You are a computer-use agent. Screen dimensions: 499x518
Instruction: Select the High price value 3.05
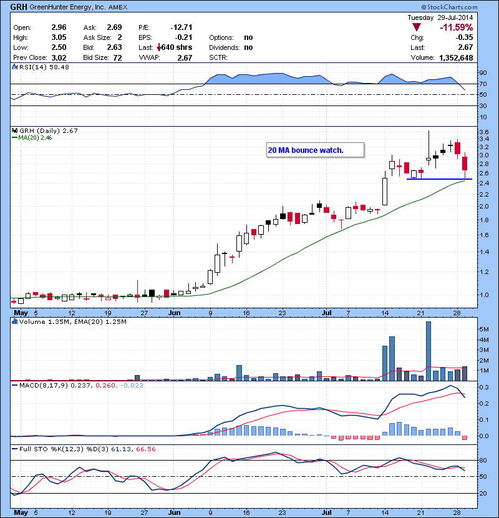(59, 37)
